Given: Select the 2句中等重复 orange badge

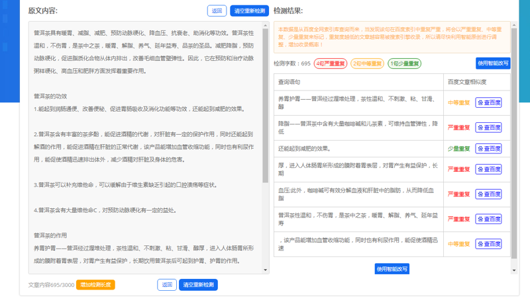Looking at the screenshot, I should click(367, 63).
